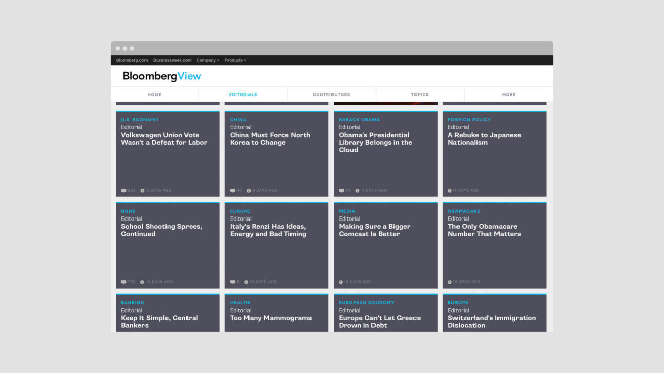This screenshot has width=664, height=373.
Task: Click the Switzerland's Immigration Dislocation article card
Action: (x=492, y=321)
